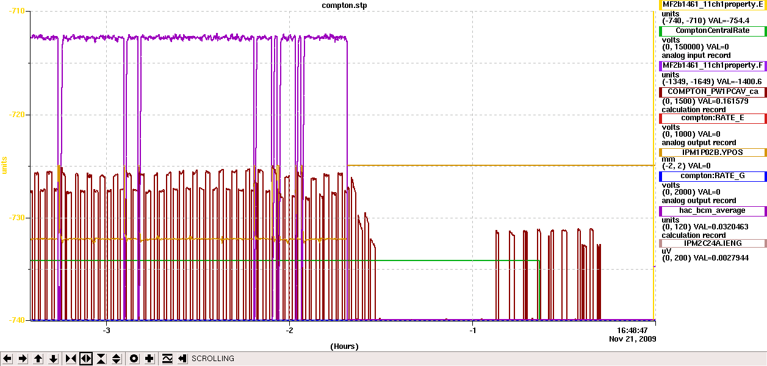Screen dimensions: 767x366
Task: Click the boxed left-right diamond time zoom icon
Action: 86,359
